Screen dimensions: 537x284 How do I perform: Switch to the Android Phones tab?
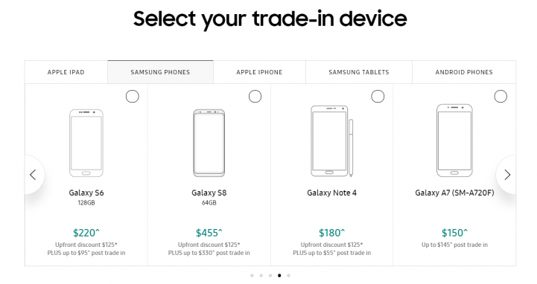click(x=464, y=72)
